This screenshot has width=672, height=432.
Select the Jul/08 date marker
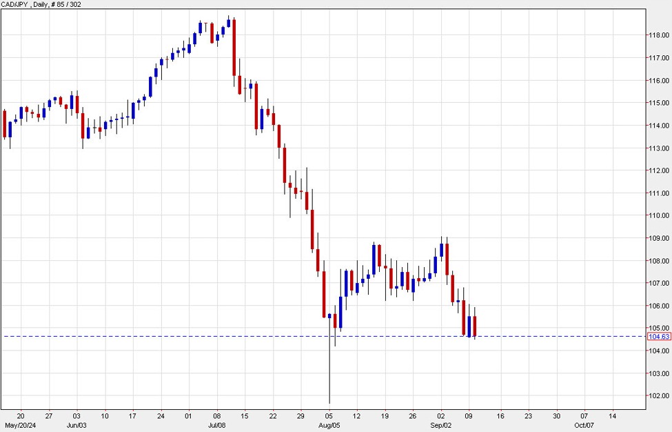tap(216, 426)
